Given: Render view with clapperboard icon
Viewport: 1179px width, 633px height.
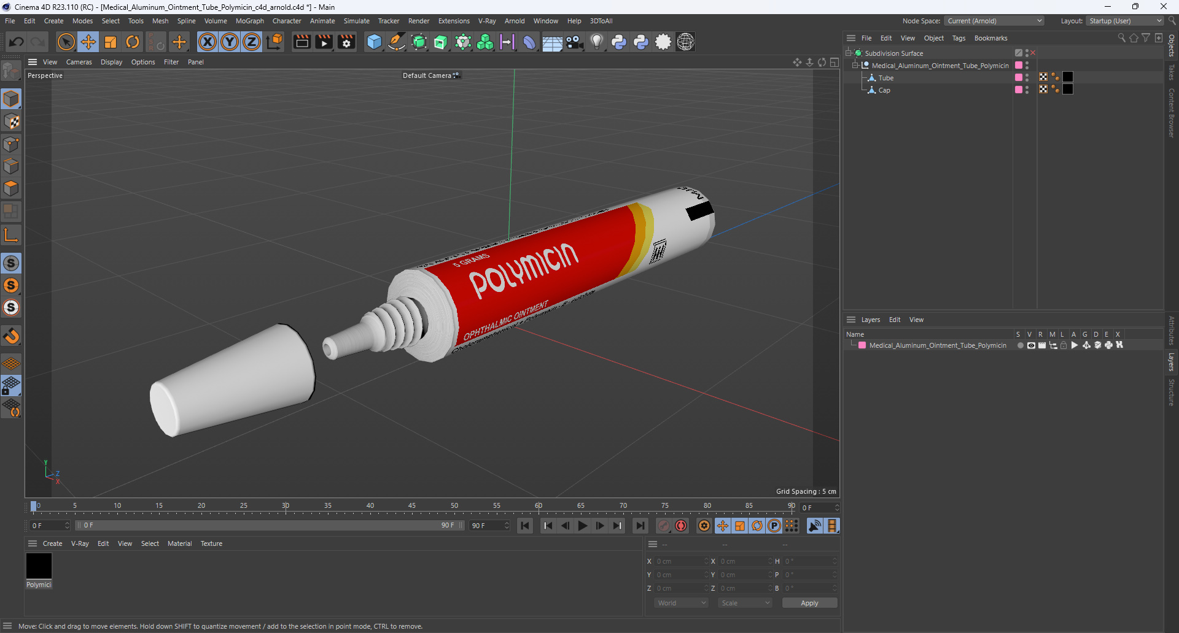Looking at the screenshot, I should (302, 42).
